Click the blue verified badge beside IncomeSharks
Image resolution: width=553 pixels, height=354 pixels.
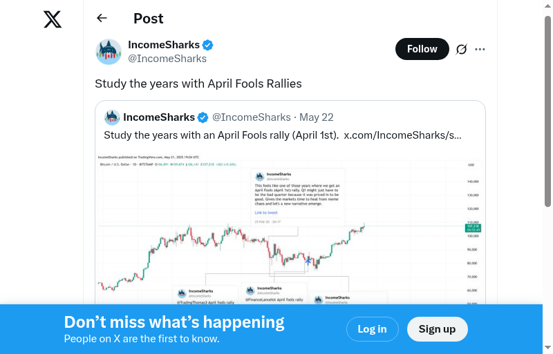pyautogui.click(x=208, y=45)
